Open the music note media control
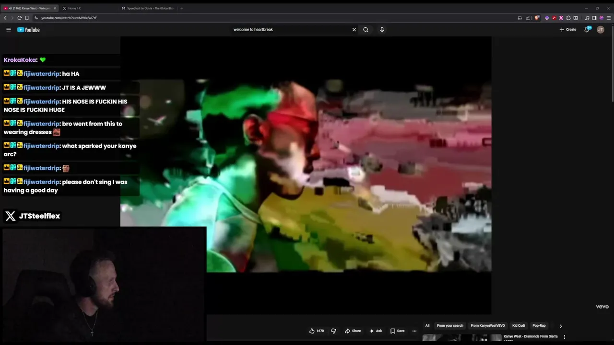Screen dimensions: 614x345 [587, 18]
